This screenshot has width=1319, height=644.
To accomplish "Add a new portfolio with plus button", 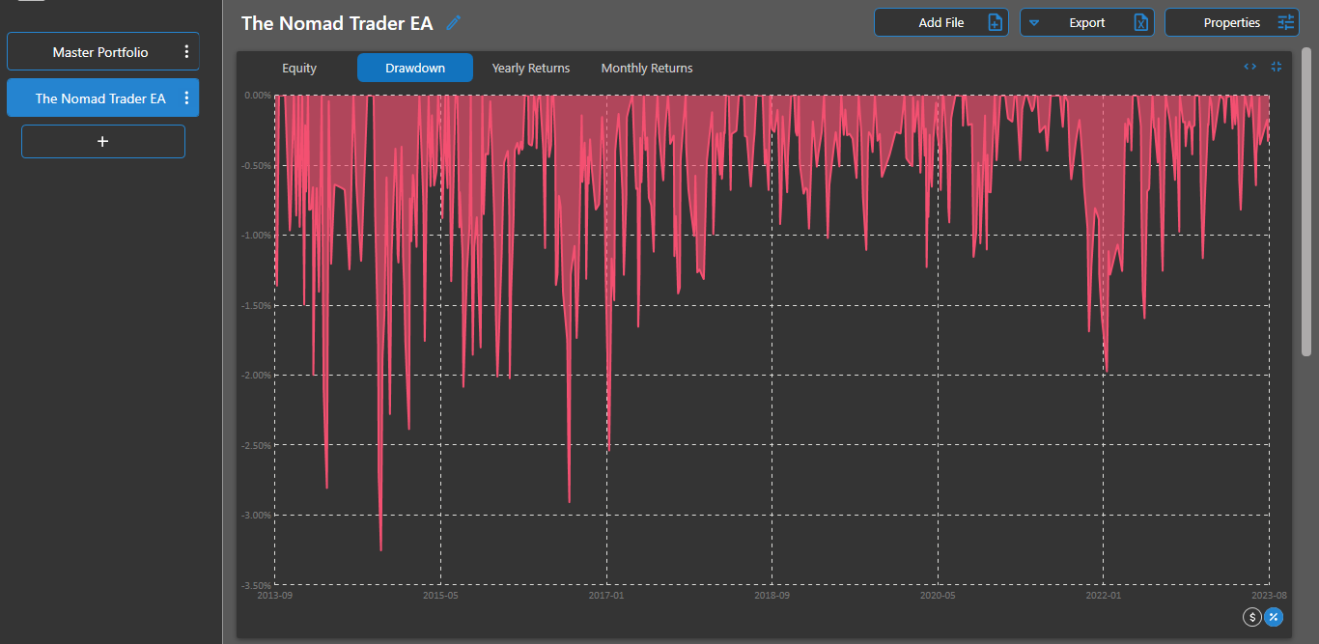I will coord(103,141).
